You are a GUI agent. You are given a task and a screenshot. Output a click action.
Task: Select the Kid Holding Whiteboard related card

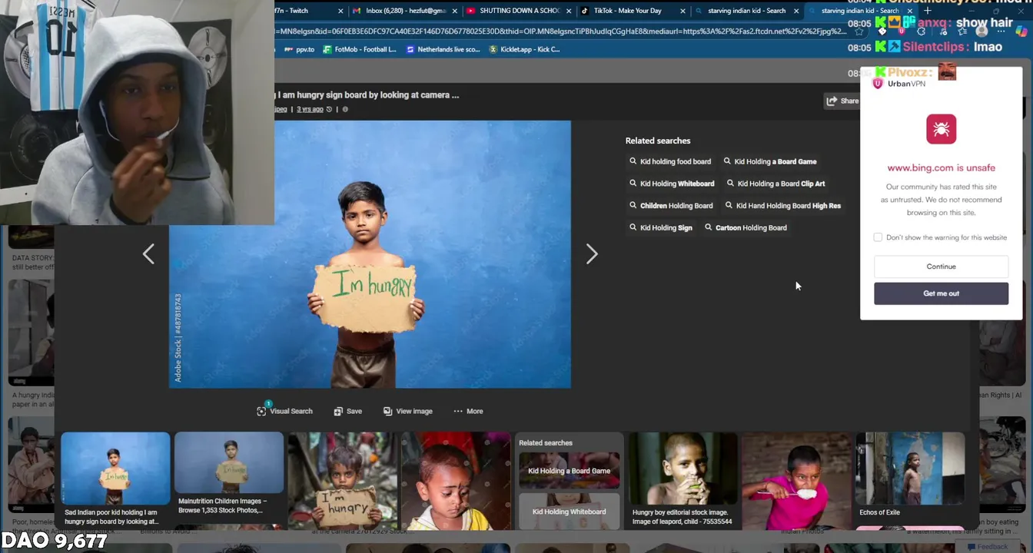[x=569, y=511]
